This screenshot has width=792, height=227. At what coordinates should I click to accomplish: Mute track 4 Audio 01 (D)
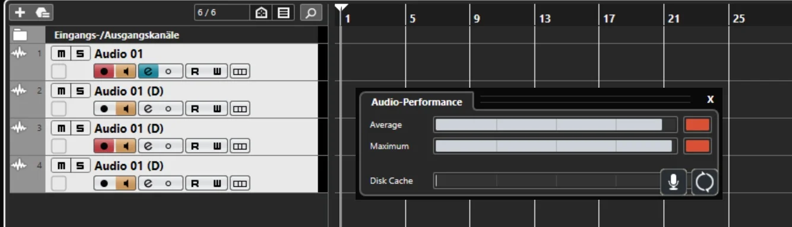point(61,166)
